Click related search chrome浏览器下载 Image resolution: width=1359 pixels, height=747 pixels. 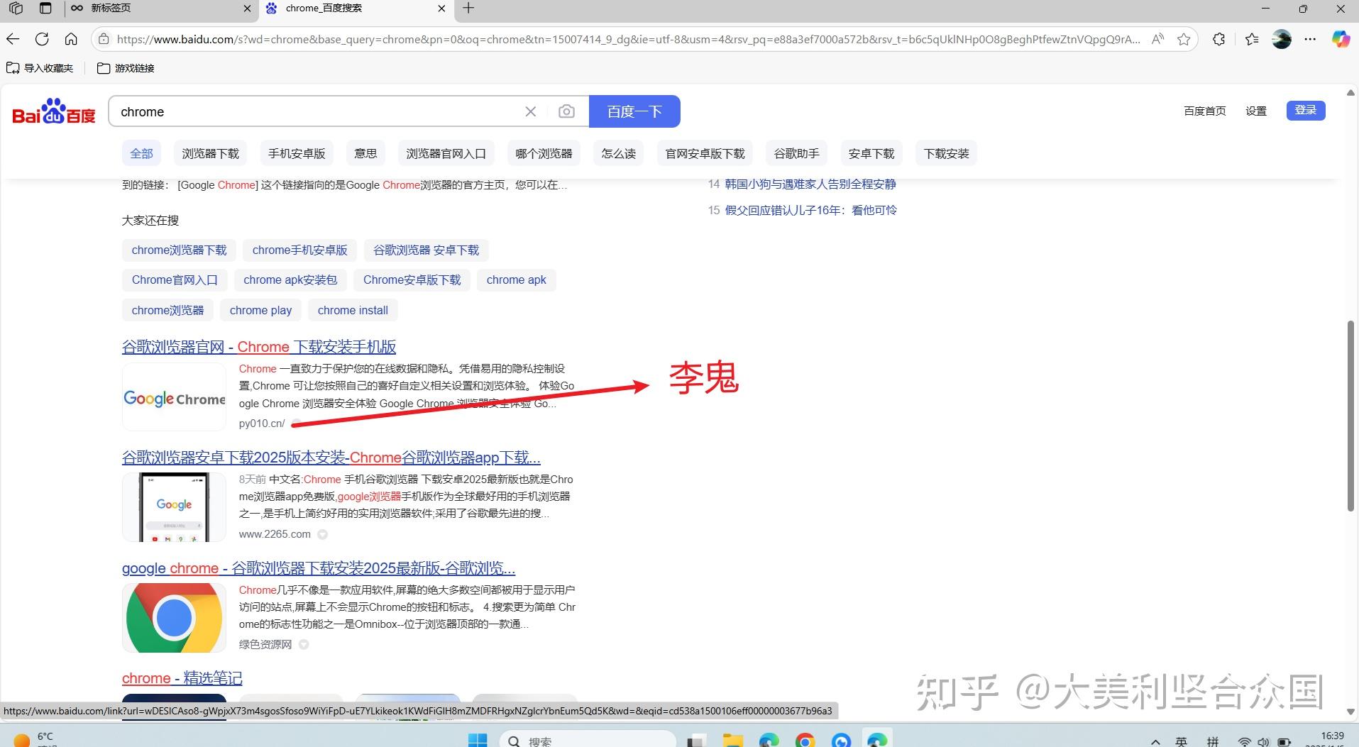pos(179,250)
